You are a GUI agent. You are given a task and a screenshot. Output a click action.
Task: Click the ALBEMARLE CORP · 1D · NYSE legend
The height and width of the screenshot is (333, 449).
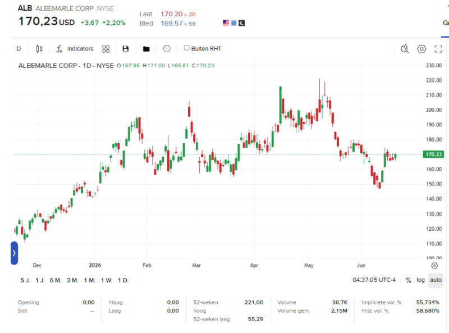tap(66, 66)
